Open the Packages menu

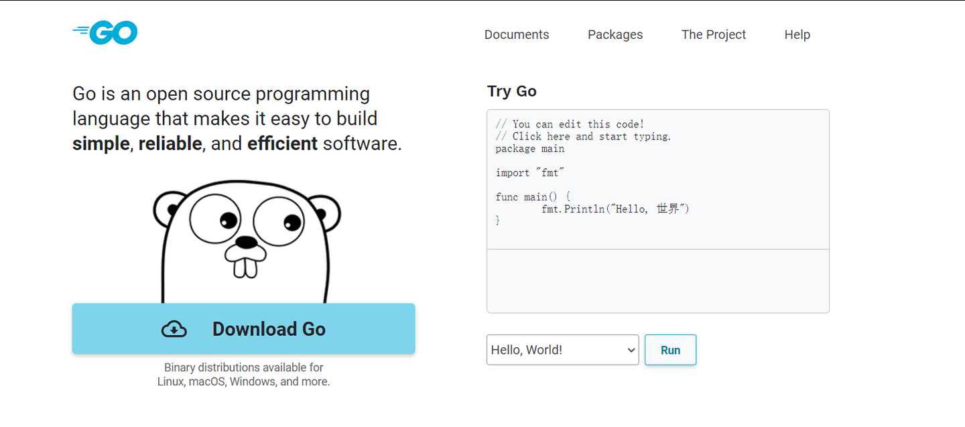tap(615, 34)
